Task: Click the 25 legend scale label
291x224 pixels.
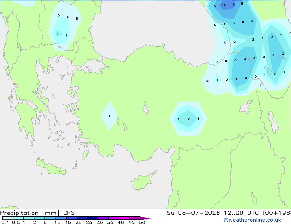Action: click(89, 222)
